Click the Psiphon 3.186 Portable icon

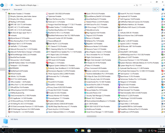(x=47, y=101)
